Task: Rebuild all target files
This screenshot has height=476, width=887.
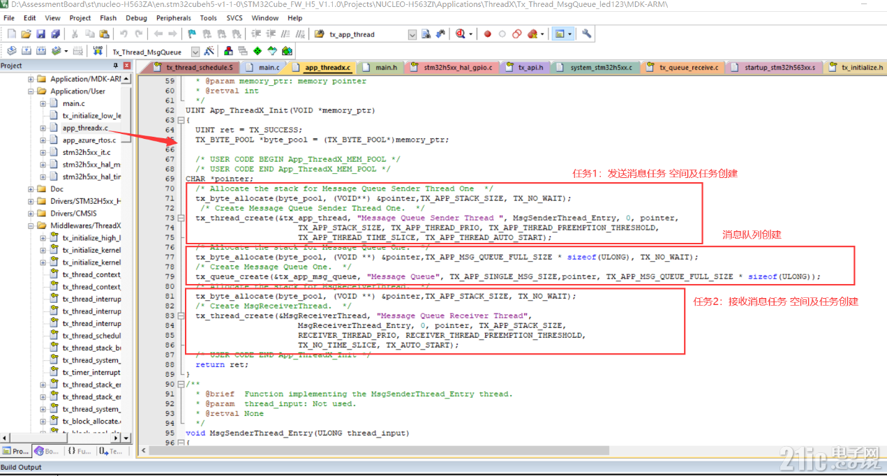Action: coord(40,51)
